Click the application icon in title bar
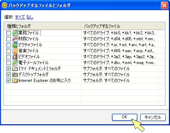 pos(5,5)
